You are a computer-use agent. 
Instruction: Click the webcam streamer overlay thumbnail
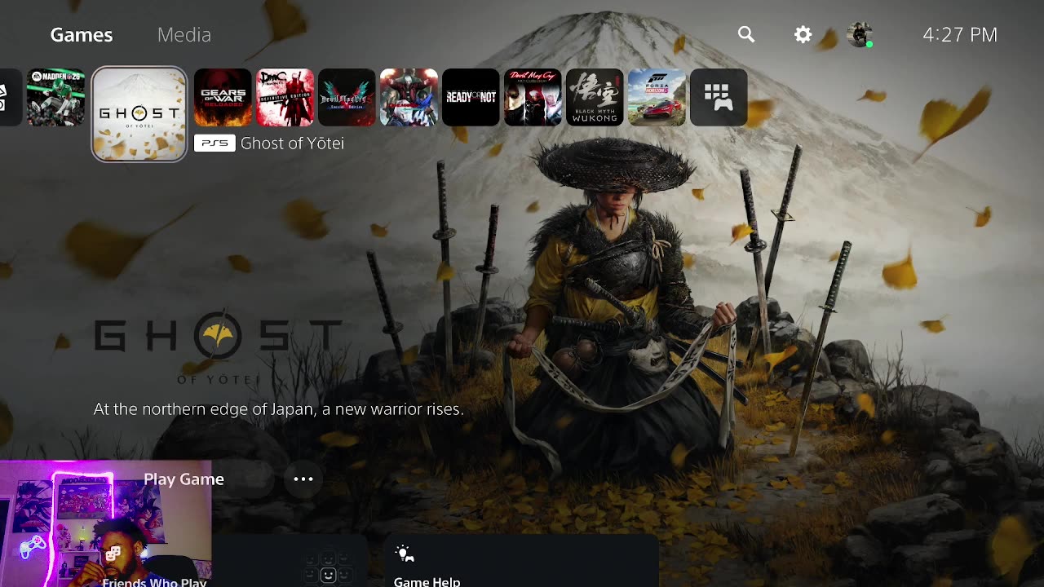click(x=106, y=523)
